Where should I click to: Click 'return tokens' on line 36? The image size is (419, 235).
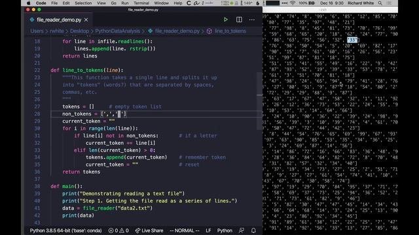pos(81,172)
